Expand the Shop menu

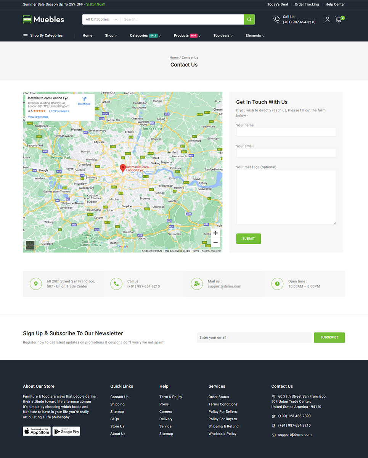point(111,35)
